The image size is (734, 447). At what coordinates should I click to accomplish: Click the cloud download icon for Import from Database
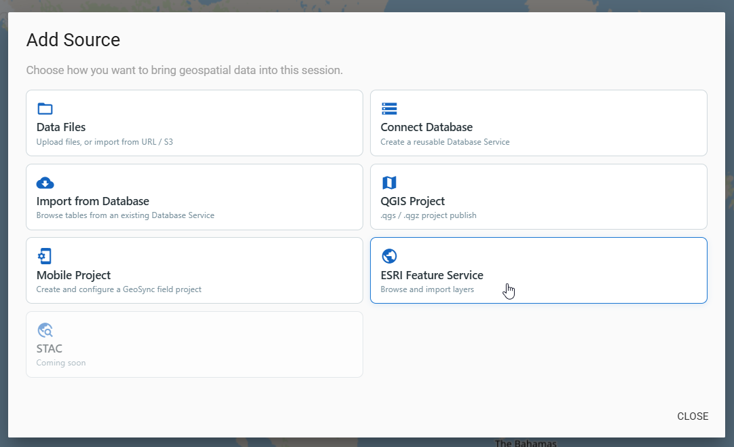[45, 183]
